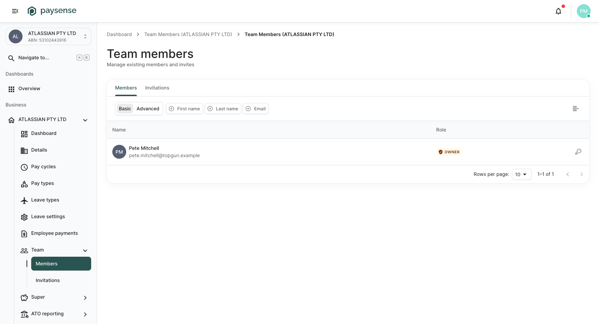Click the Role column header
Screen dimensions: 599x324
point(441,130)
